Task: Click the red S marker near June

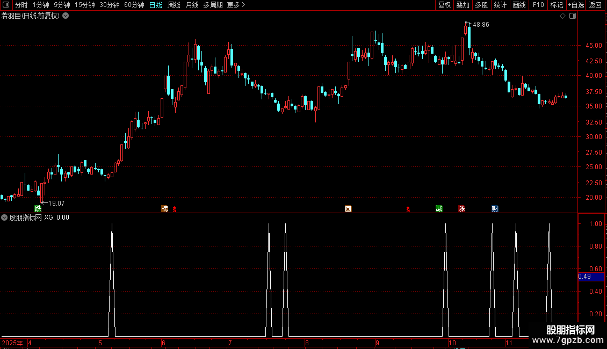Action: [x=175, y=209]
